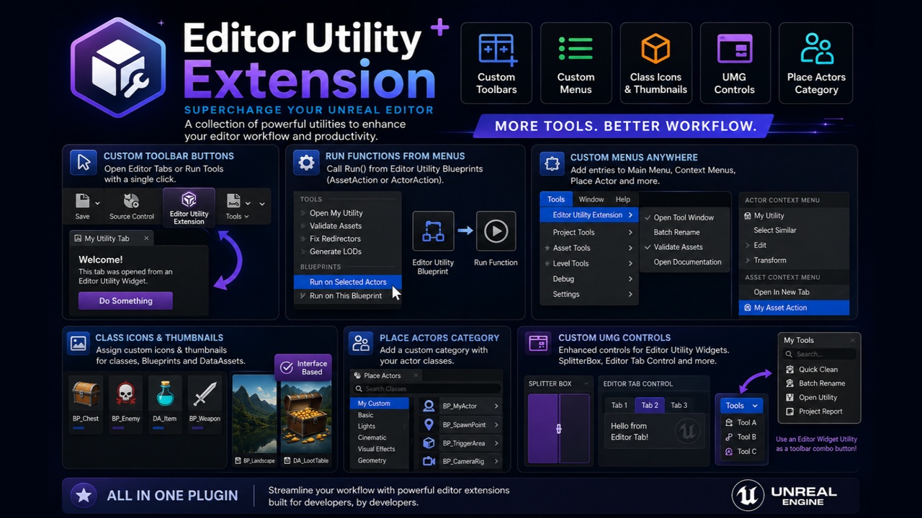
Task: Select Run on Selected Actors
Action: 348,282
